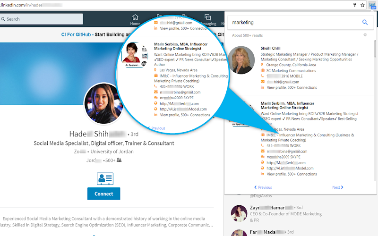The width and height of the screenshot is (378, 236).
Task: Open the Messaging icon in navbar
Action: point(207,17)
